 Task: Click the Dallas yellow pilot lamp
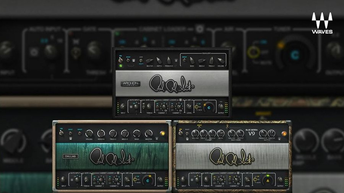coord(162,133)
